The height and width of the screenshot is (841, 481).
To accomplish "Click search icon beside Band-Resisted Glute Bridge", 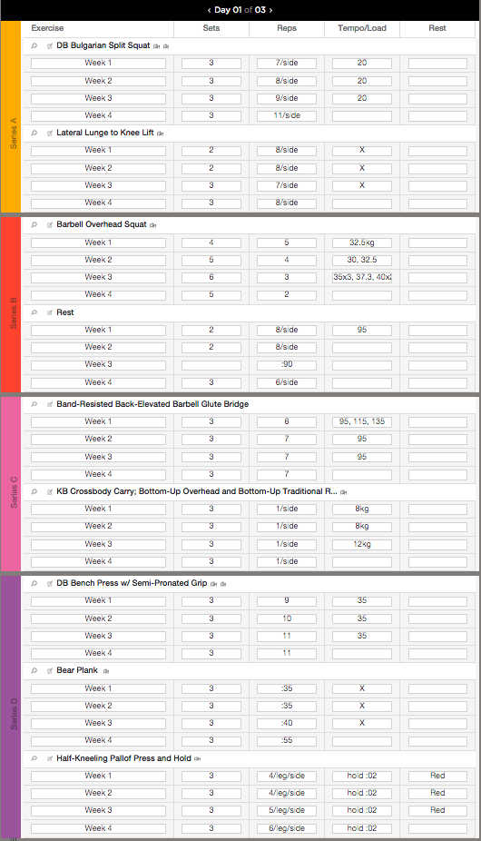I will coord(34,404).
